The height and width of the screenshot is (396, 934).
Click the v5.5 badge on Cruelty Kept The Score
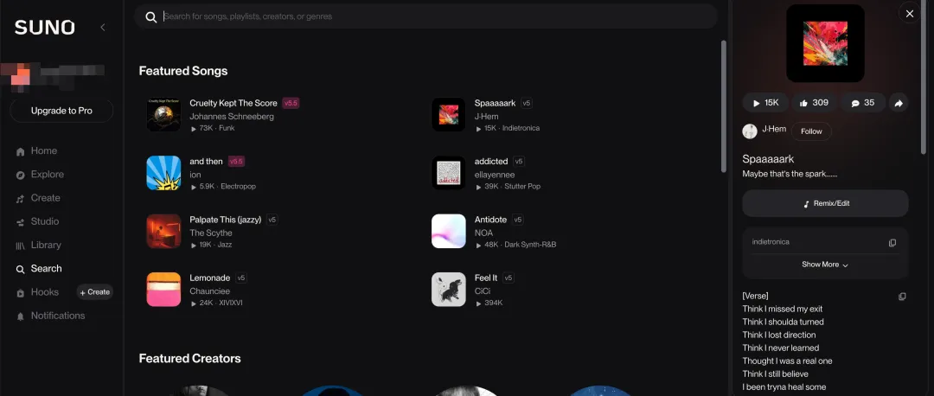[291, 103]
